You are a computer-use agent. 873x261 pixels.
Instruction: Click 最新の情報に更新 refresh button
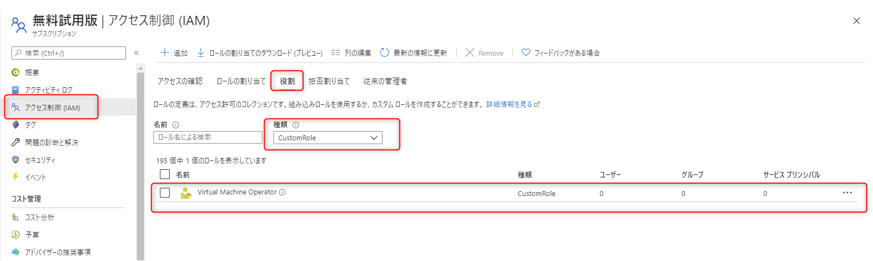(414, 53)
